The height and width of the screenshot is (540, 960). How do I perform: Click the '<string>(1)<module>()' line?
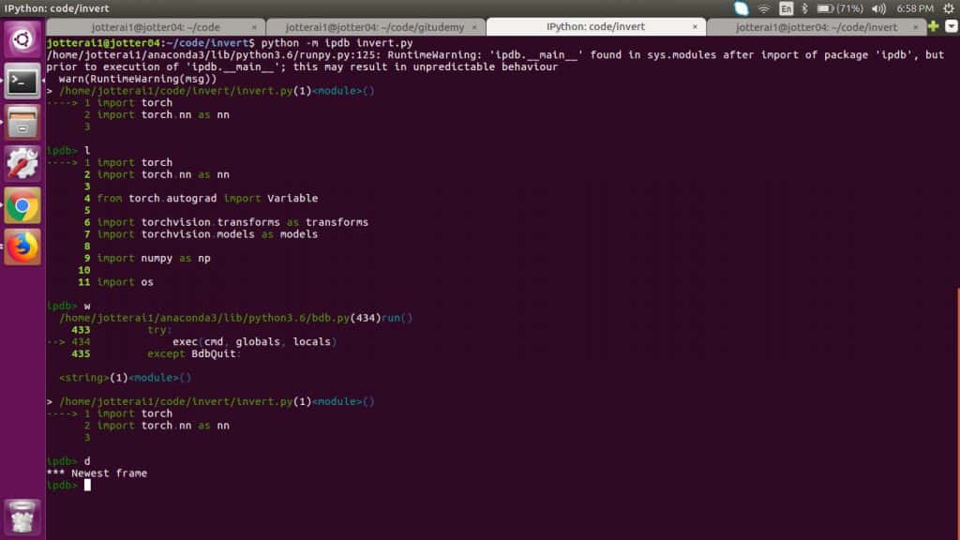(125, 378)
